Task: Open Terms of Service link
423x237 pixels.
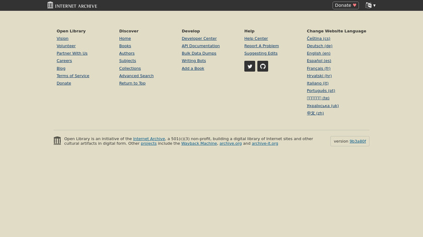Action: click(x=73, y=76)
